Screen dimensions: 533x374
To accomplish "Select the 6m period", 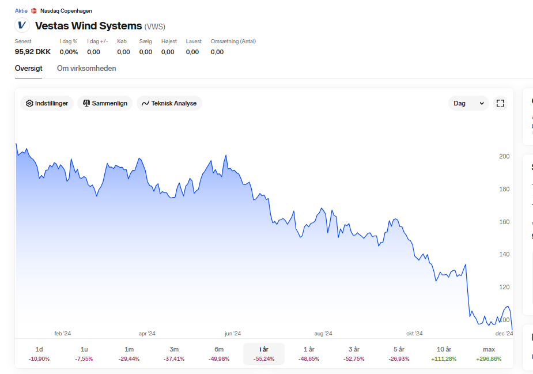I will pyautogui.click(x=219, y=354).
